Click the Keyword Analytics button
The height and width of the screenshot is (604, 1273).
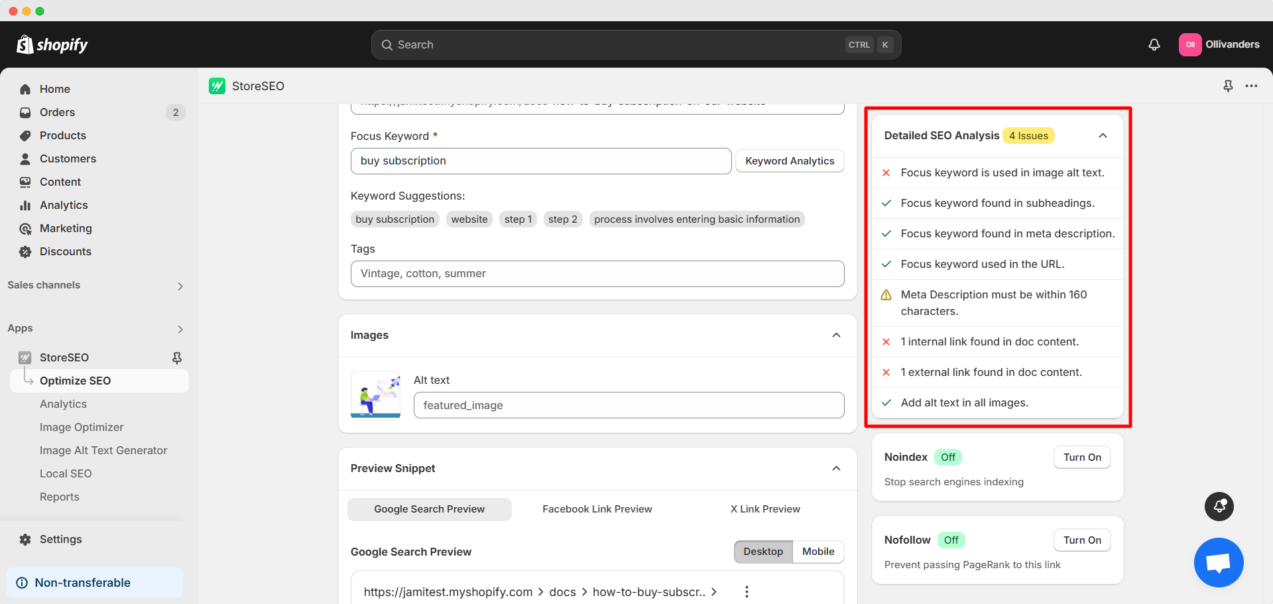pyautogui.click(x=789, y=160)
